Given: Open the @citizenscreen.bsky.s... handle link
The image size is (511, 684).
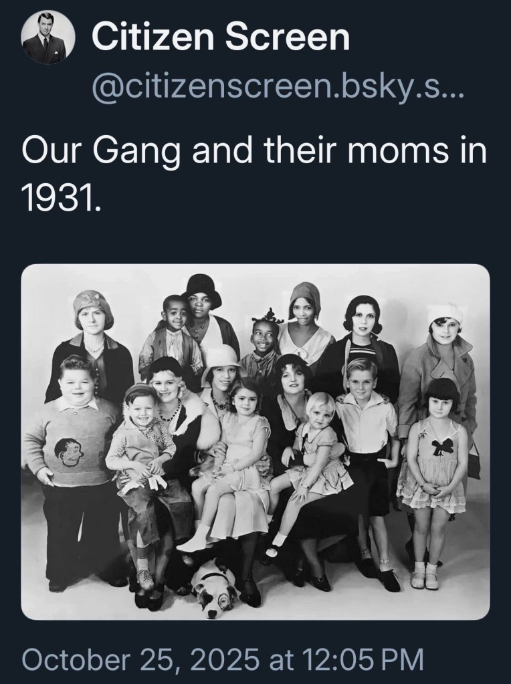Looking at the screenshot, I should pos(273,88).
